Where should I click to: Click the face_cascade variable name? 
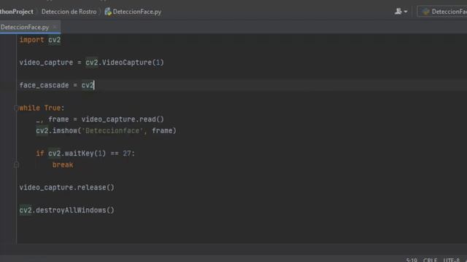point(44,85)
